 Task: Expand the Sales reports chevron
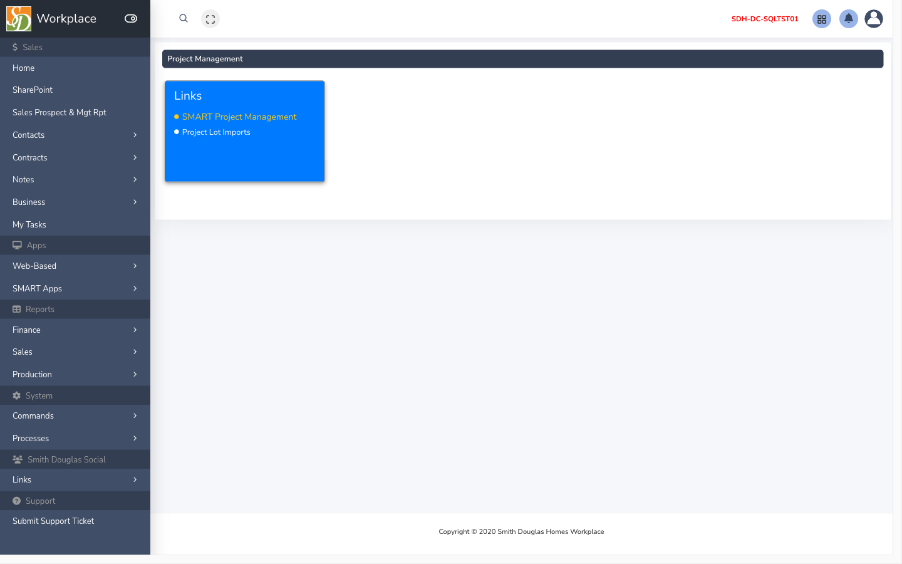(135, 352)
